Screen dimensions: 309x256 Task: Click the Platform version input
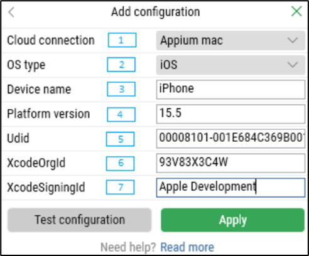click(230, 114)
